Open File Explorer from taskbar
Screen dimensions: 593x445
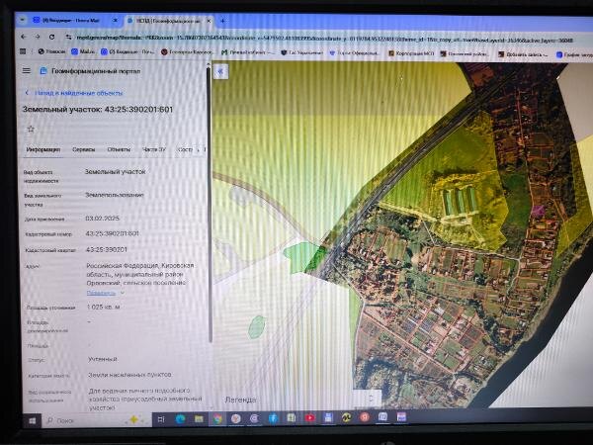pos(199,418)
